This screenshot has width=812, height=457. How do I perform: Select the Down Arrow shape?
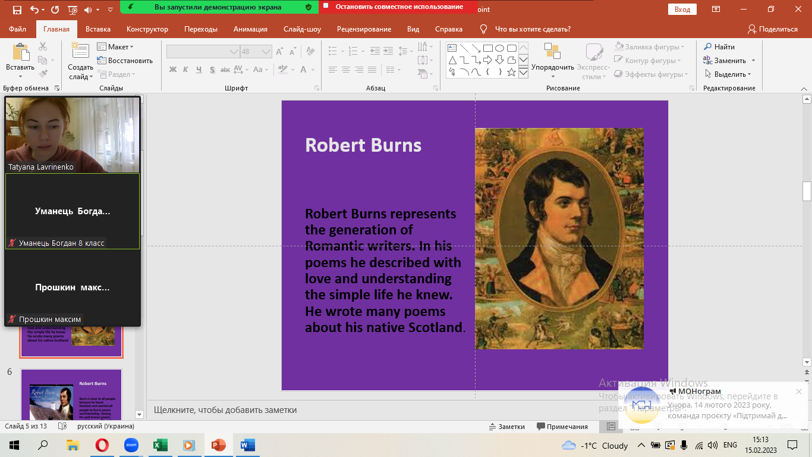coord(499,60)
